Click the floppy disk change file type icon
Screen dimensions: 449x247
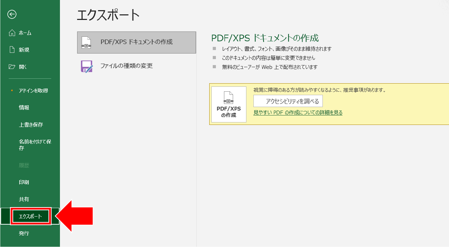[x=87, y=66]
